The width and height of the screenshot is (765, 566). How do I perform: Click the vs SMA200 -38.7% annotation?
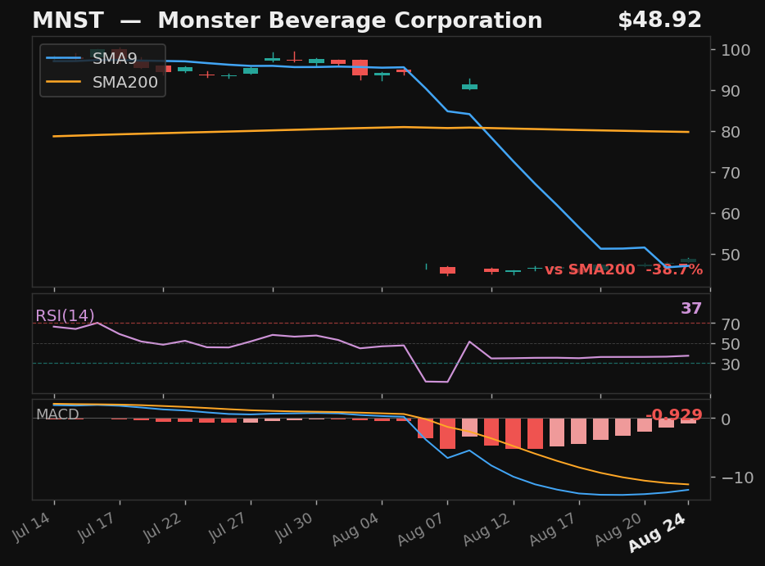(623, 269)
